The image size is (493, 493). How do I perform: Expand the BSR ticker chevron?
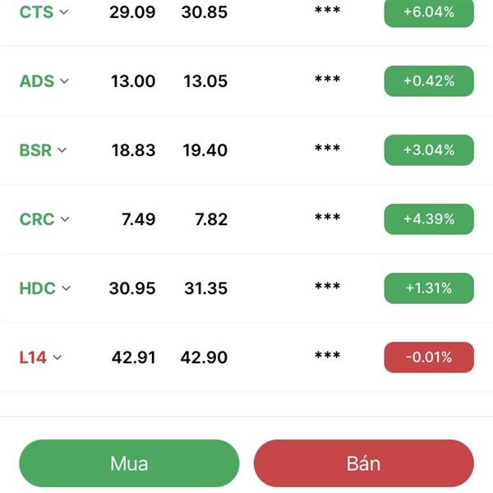[62, 150]
